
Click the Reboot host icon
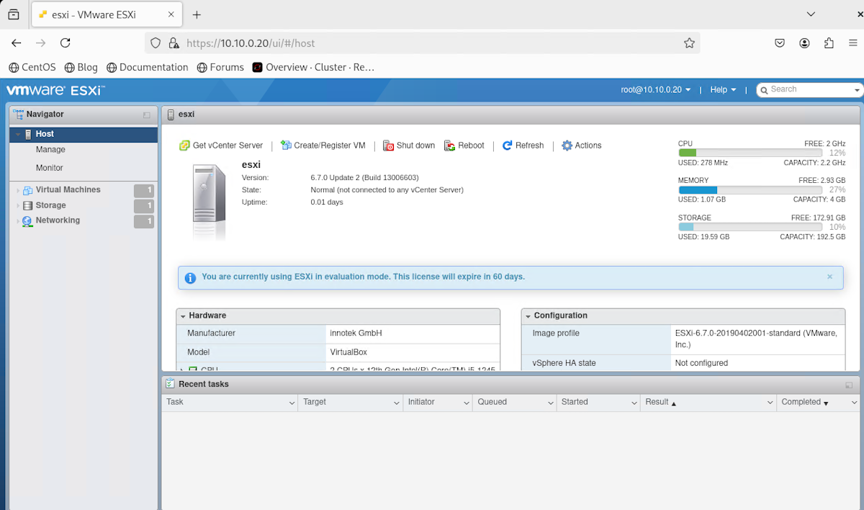point(450,146)
